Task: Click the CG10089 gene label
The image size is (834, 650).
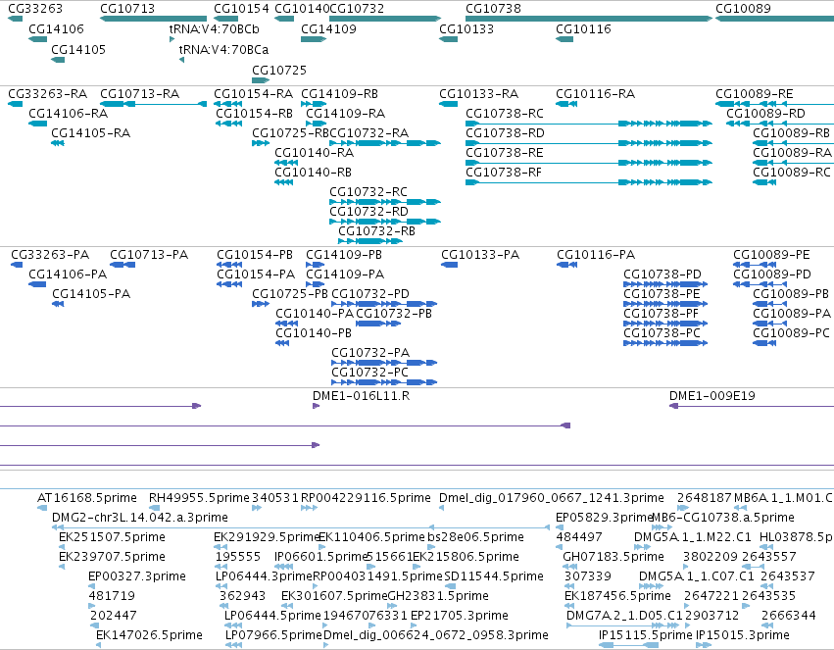Action: tap(743, 9)
